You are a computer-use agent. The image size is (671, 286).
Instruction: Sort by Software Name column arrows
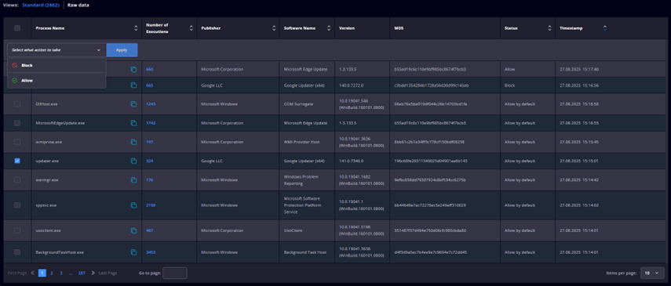[329, 28]
